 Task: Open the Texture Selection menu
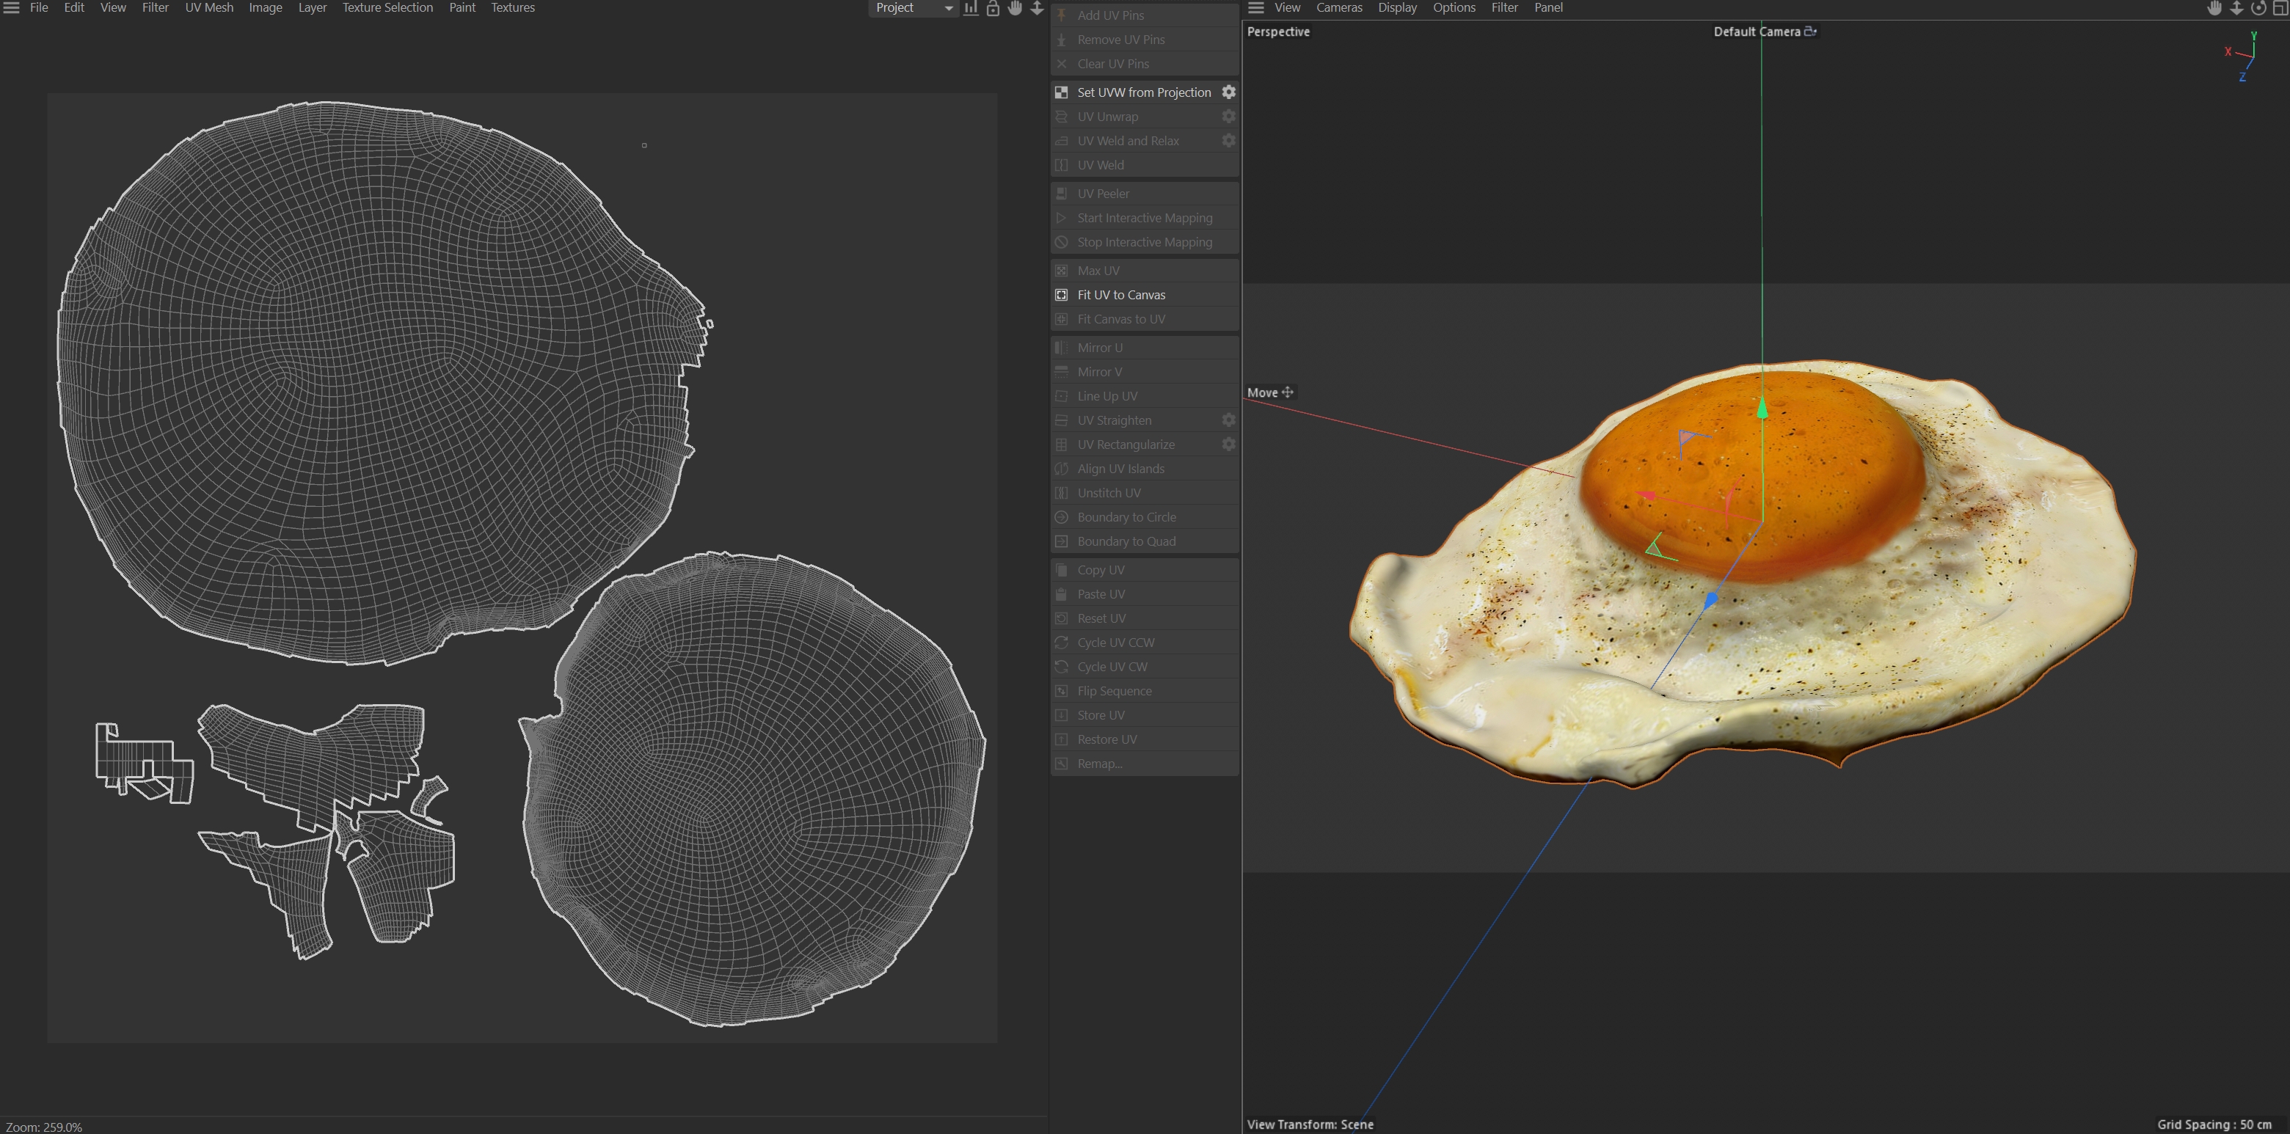pos(387,8)
